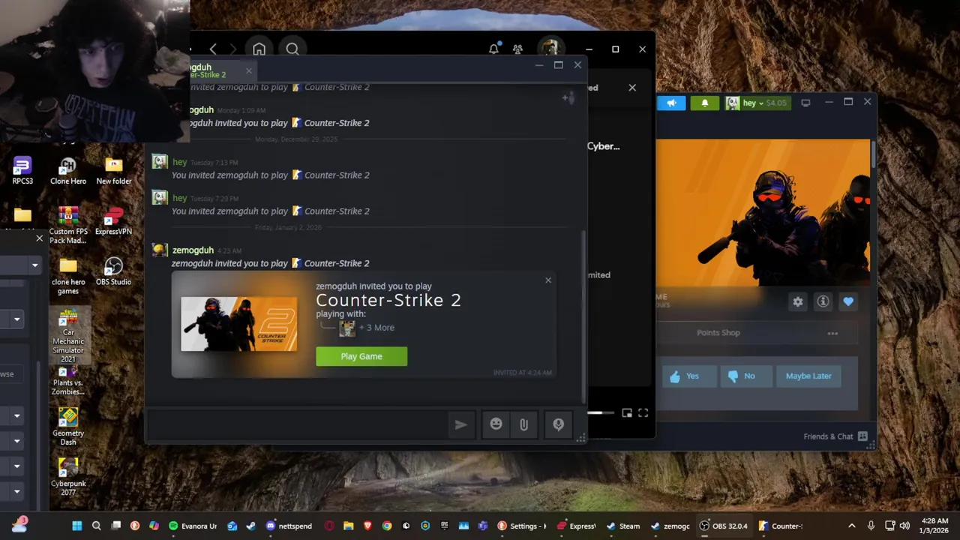960x540 pixels.
Task: Open the '+ 3 More' players list
Action: [x=376, y=328]
